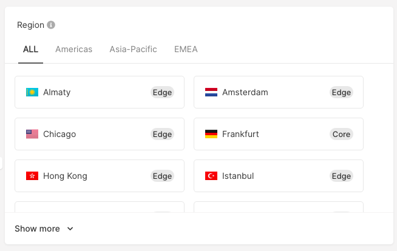Click the Edge badge on Almaty
The image size is (397, 251).
162,92
